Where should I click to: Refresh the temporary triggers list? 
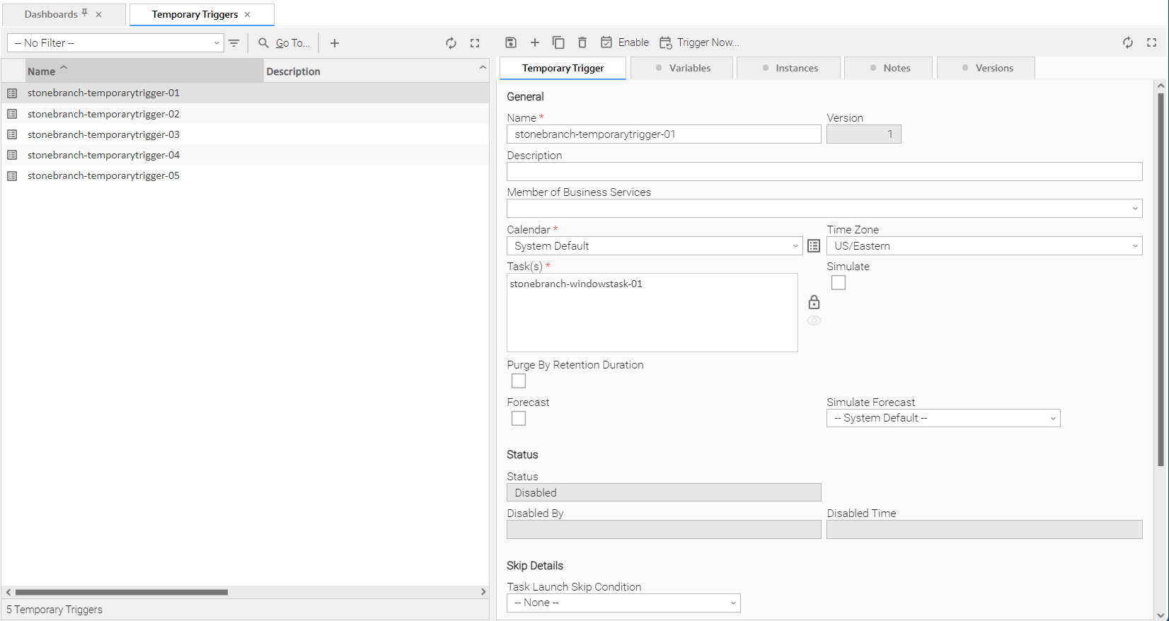coord(451,43)
